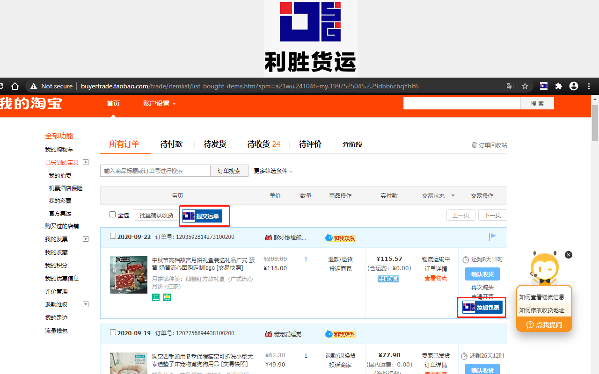Click the browser home icon
The image size is (599, 374).
coord(15,86)
